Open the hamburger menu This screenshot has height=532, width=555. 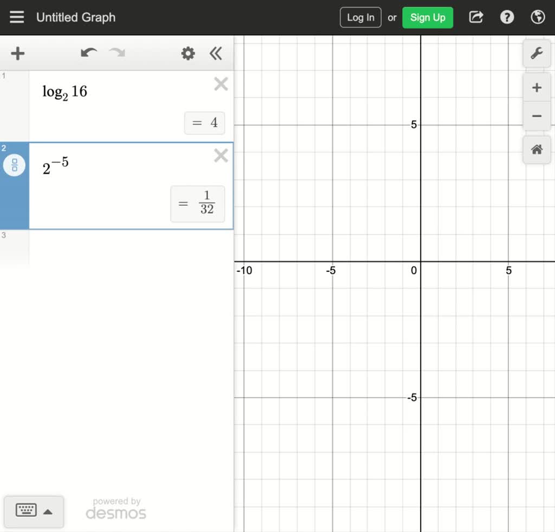click(17, 17)
